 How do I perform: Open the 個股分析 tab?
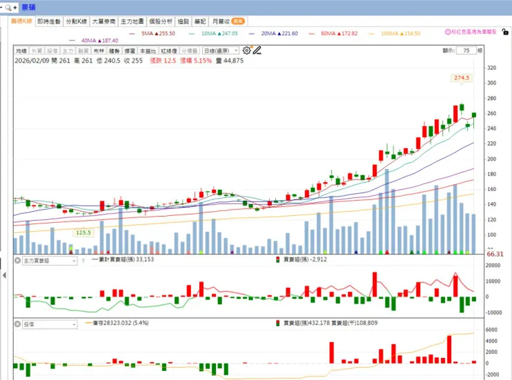tap(161, 21)
